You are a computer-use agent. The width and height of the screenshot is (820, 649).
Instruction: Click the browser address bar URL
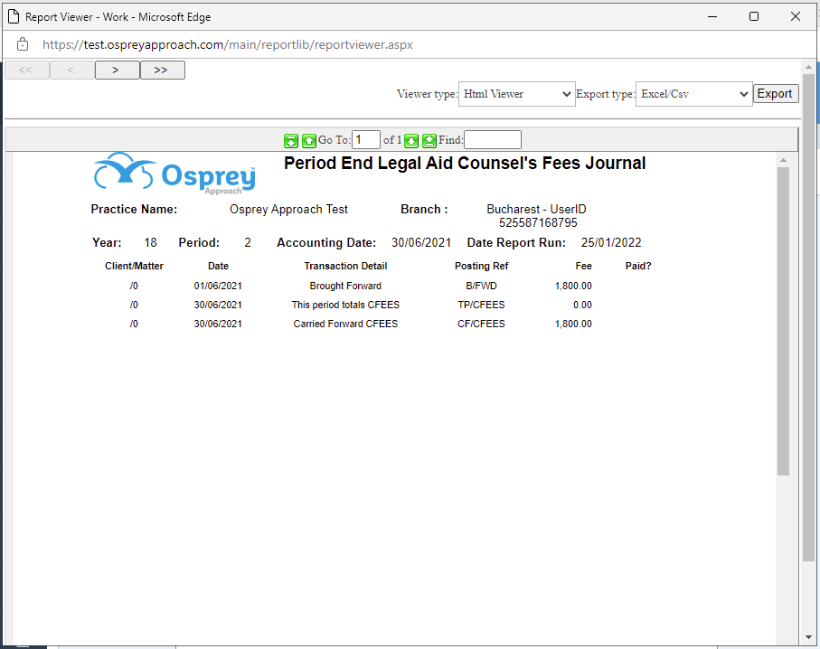pos(228,45)
